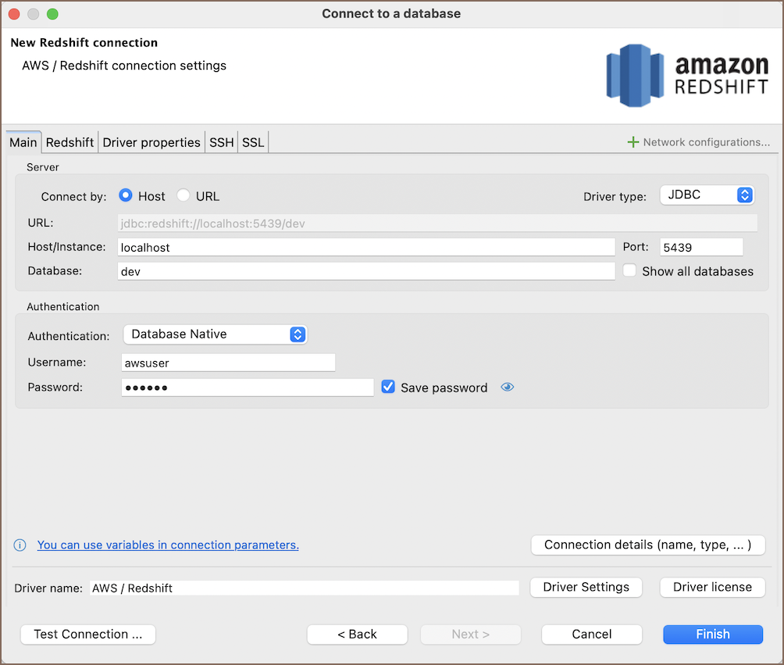Switch to the SSH tab
The height and width of the screenshot is (665, 784).
click(221, 142)
